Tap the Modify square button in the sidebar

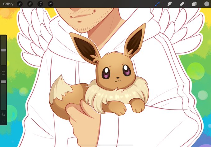[3, 73]
